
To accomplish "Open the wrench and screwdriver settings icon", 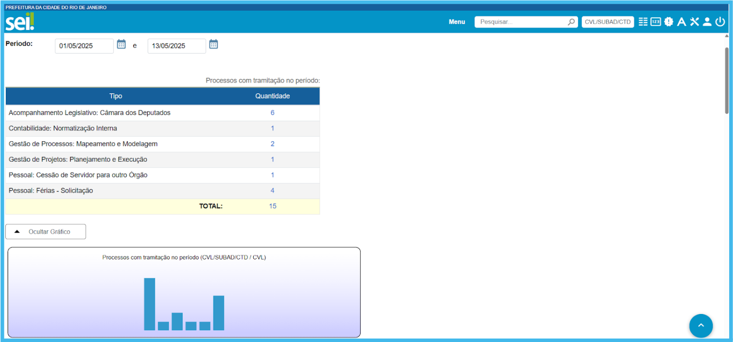I will click(695, 22).
